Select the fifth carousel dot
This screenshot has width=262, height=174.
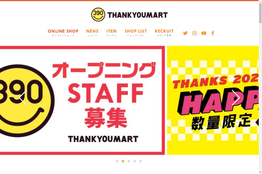(140, 161)
